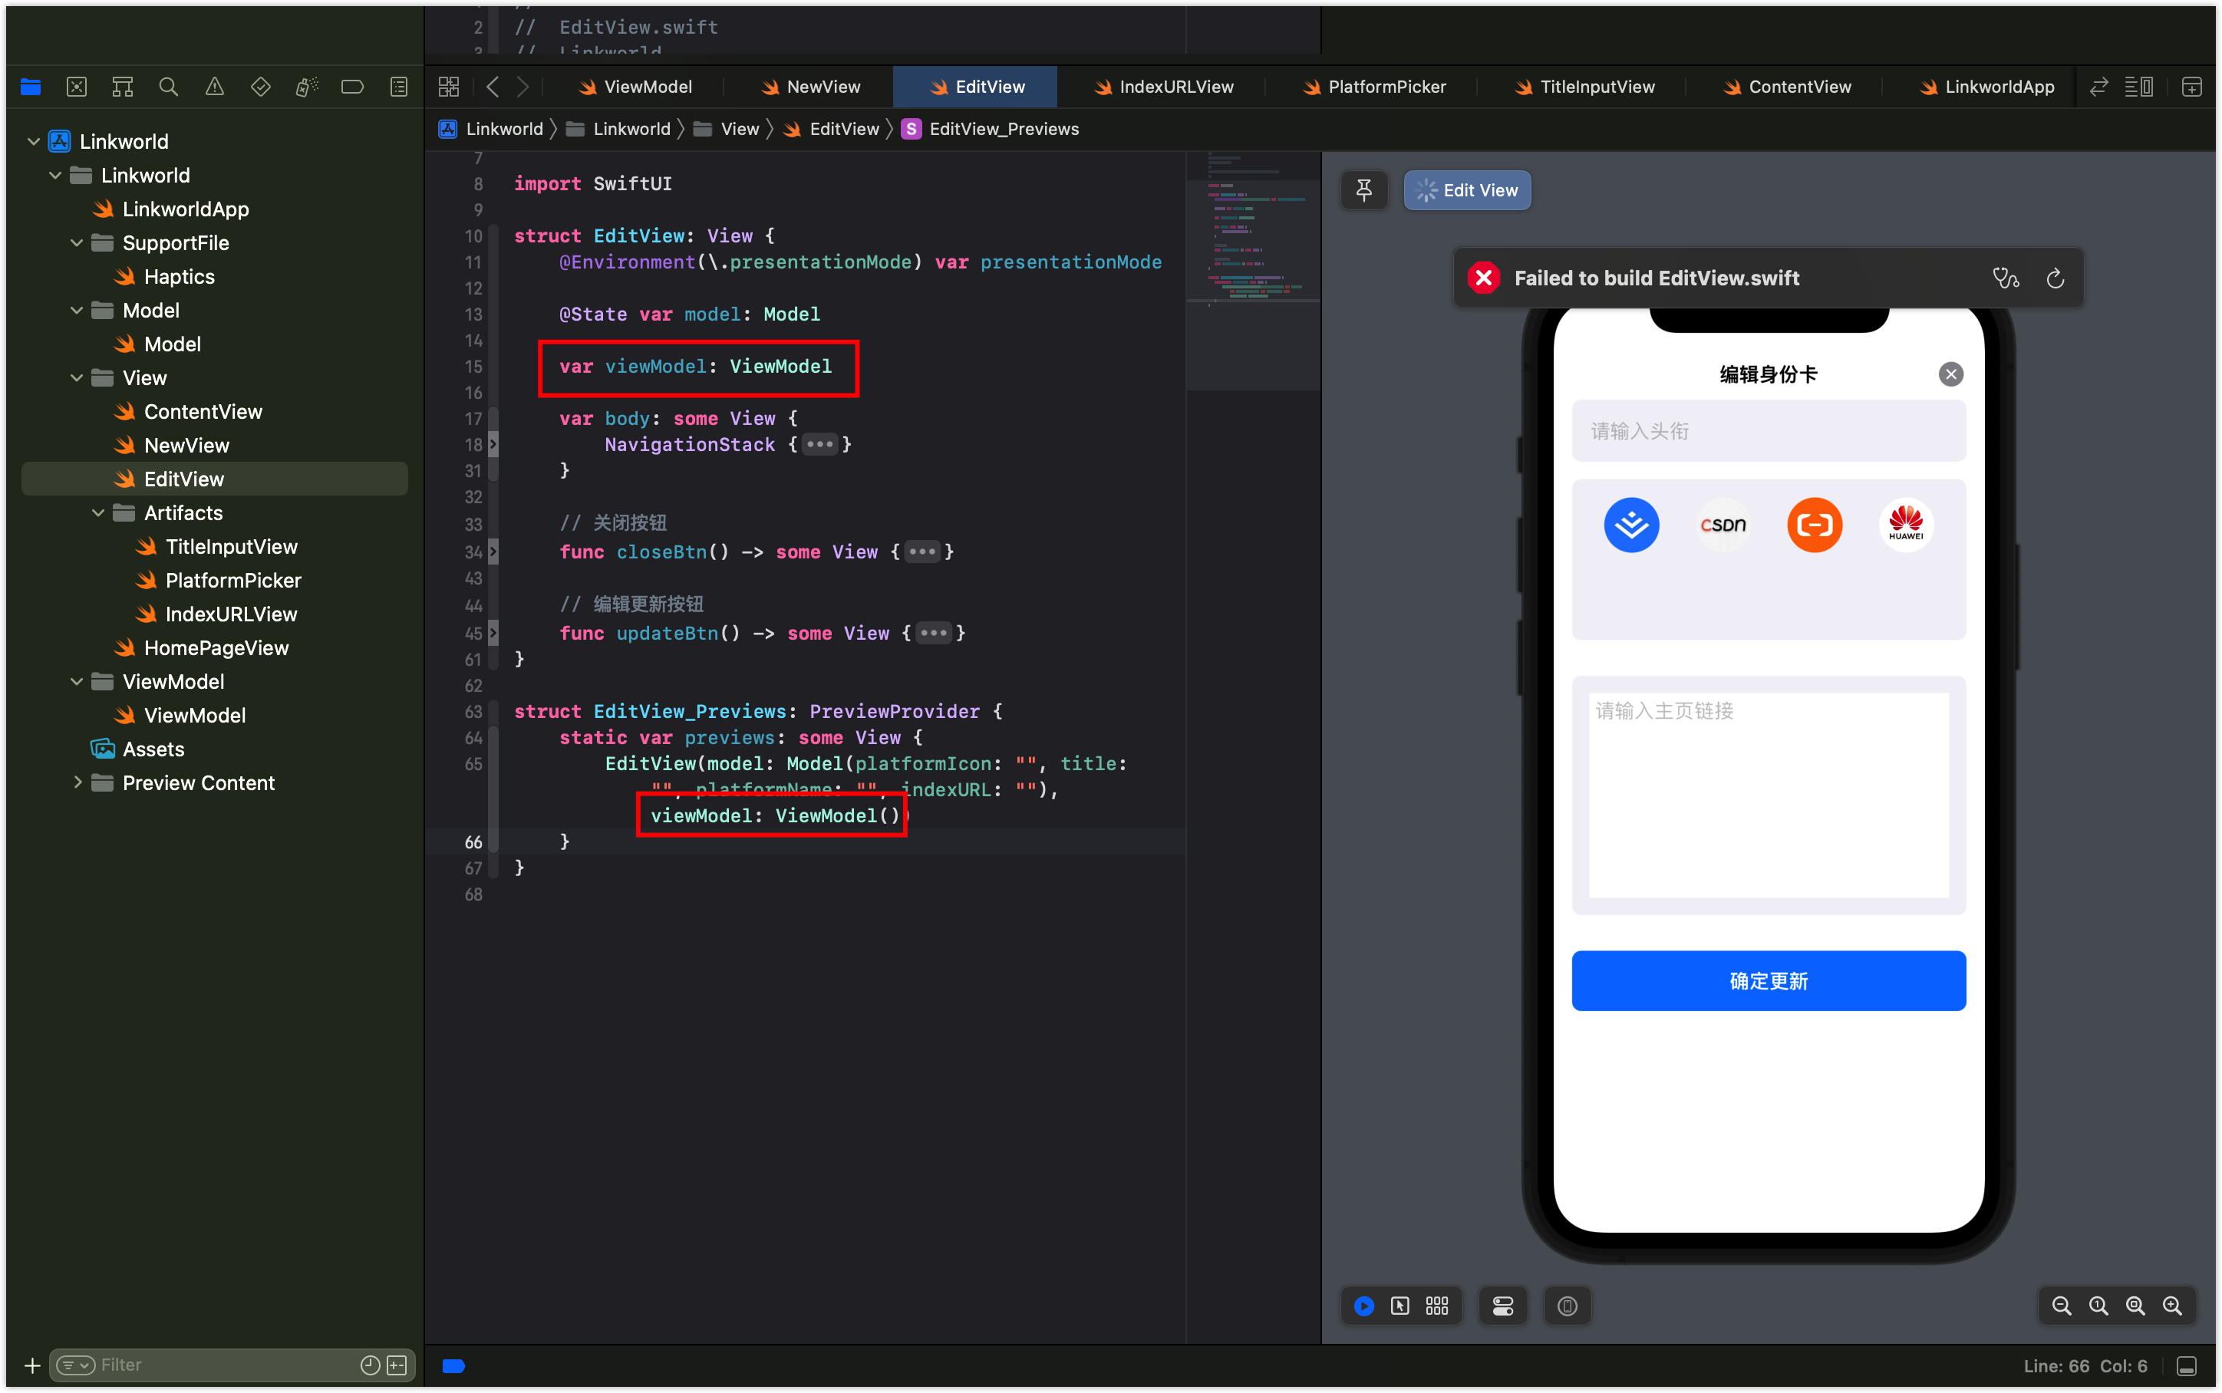
Task: Click the 确定更新 button in preview
Action: (x=1768, y=980)
